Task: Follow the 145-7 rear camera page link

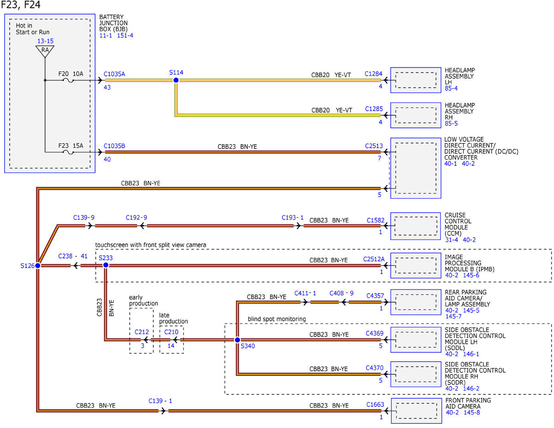Action: click(x=453, y=317)
